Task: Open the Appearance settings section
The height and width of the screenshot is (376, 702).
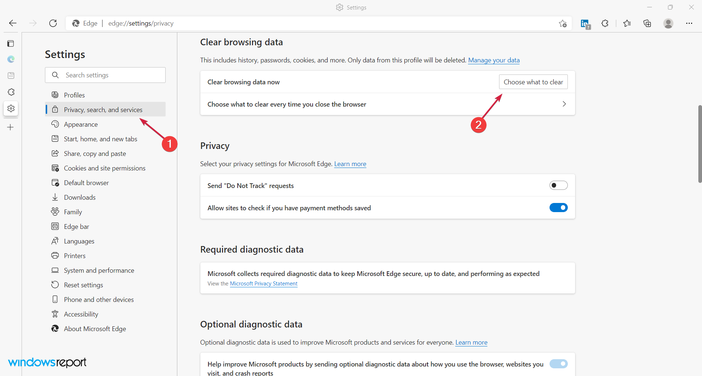Action: (81, 124)
